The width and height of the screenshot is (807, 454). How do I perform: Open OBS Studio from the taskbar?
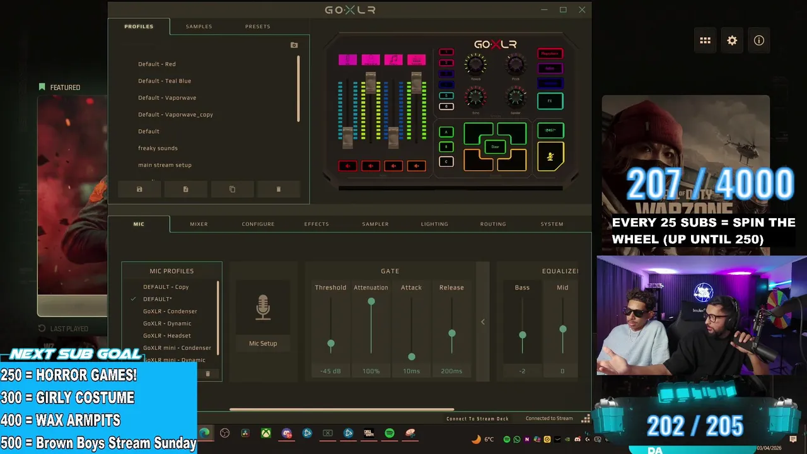click(225, 433)
